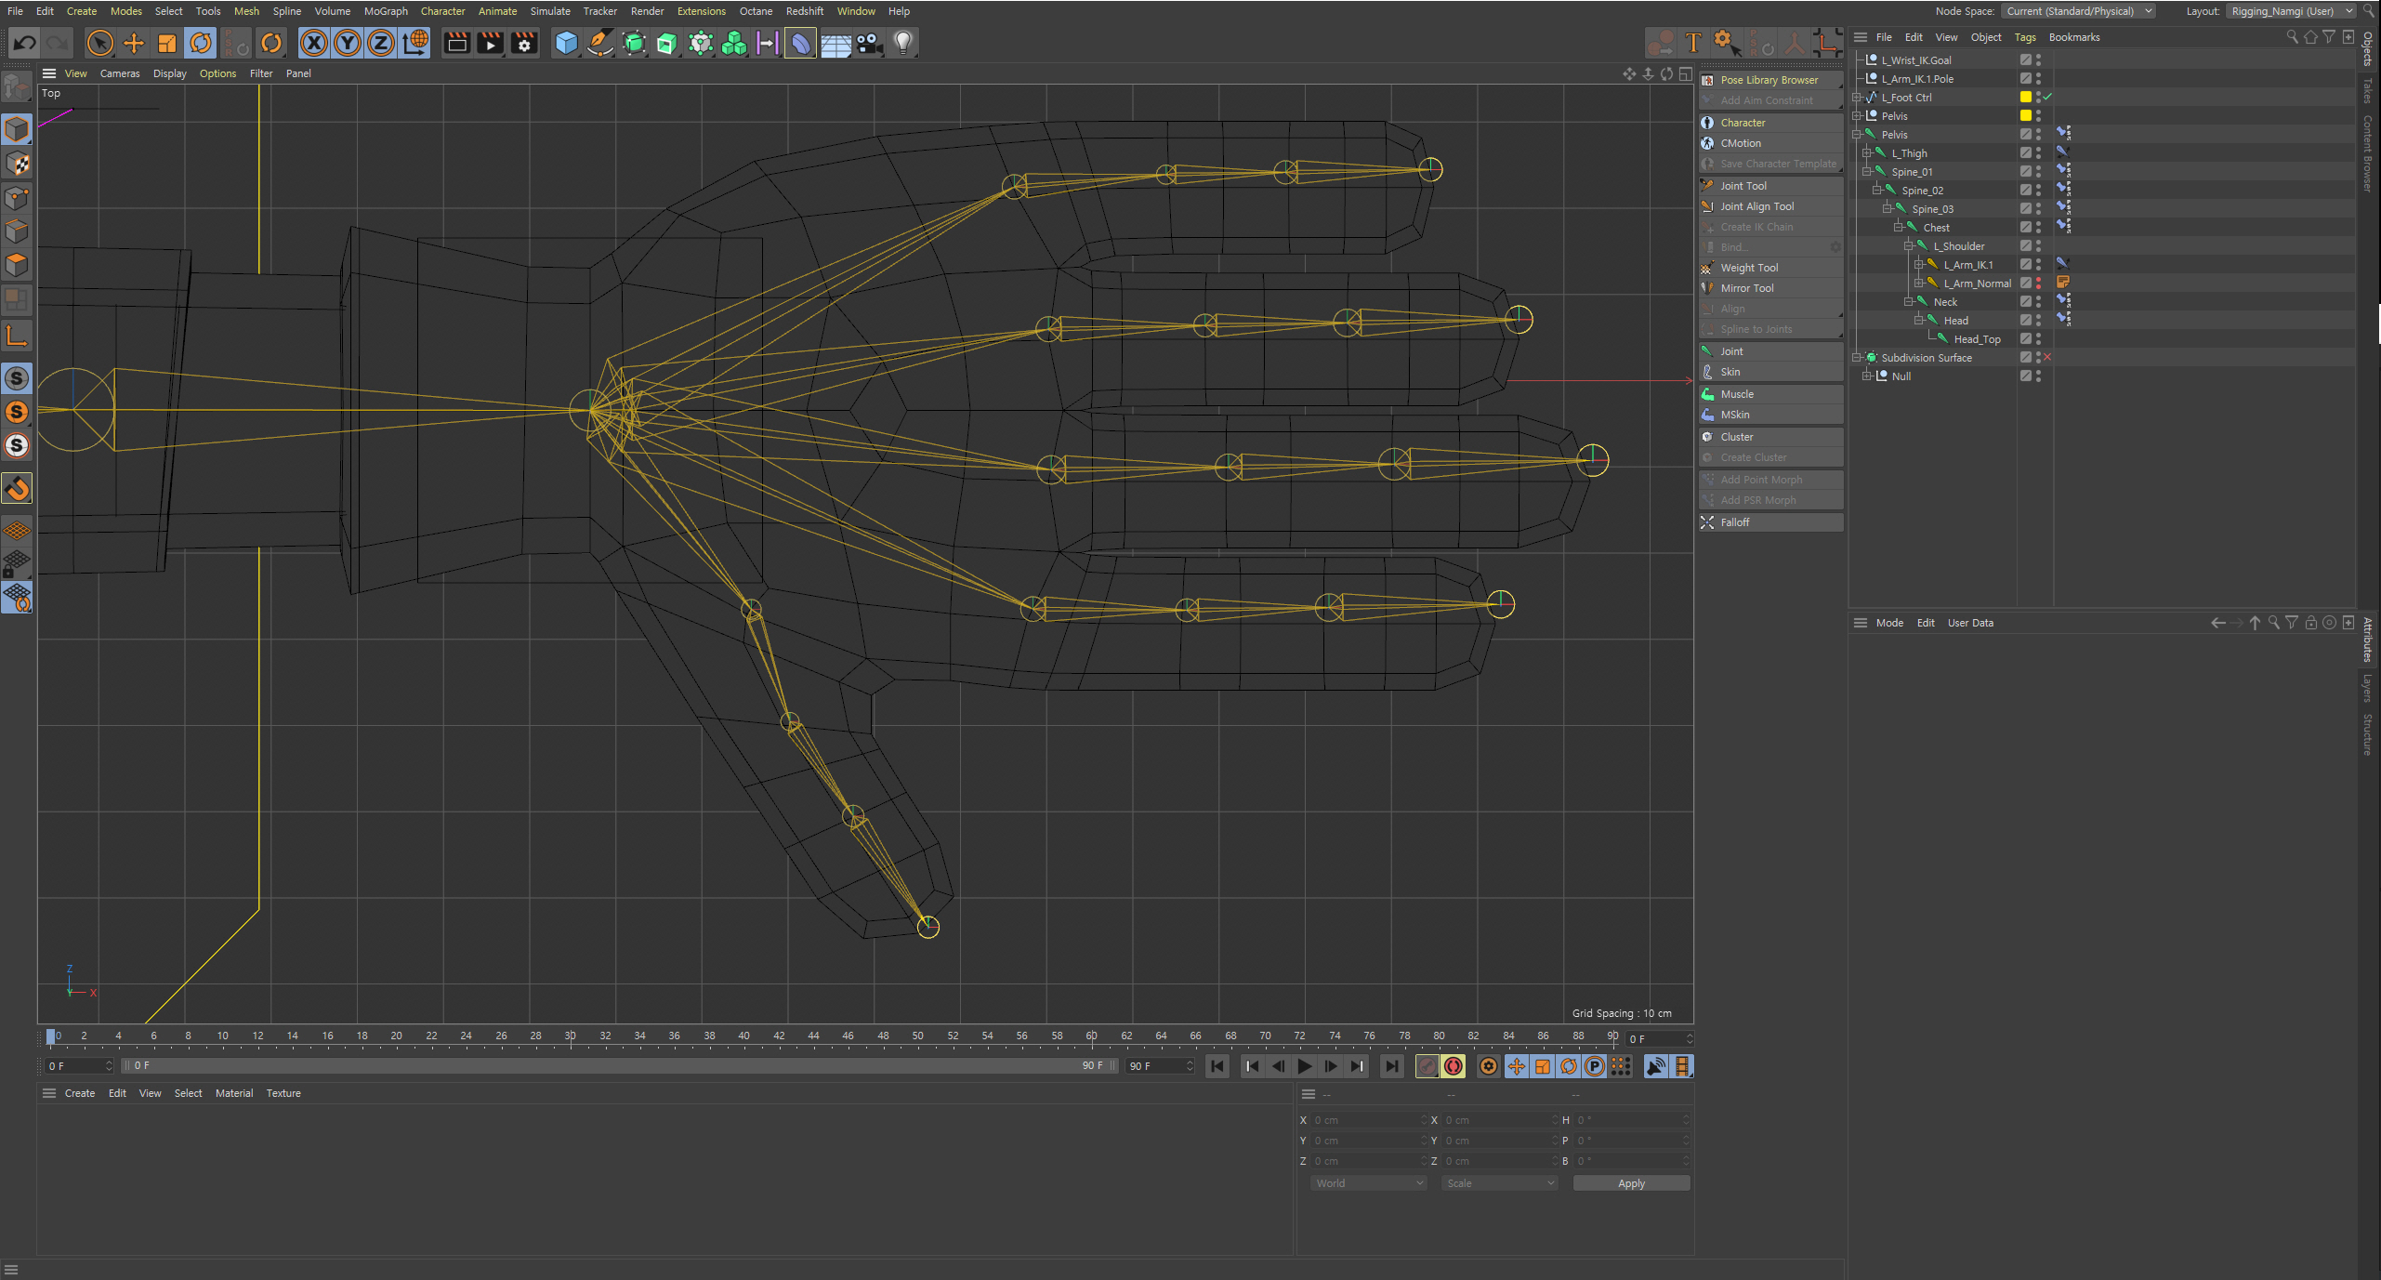Click the Apply button
Image resolution: width=2381 pixels, height=1280 pixels.
tap(1631, 1183)
